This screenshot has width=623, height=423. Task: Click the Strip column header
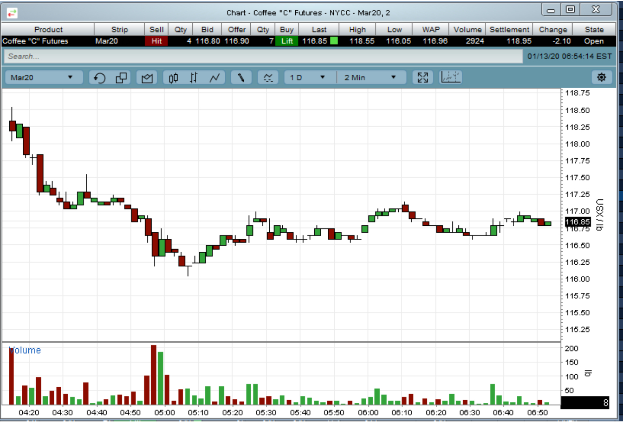120,30
